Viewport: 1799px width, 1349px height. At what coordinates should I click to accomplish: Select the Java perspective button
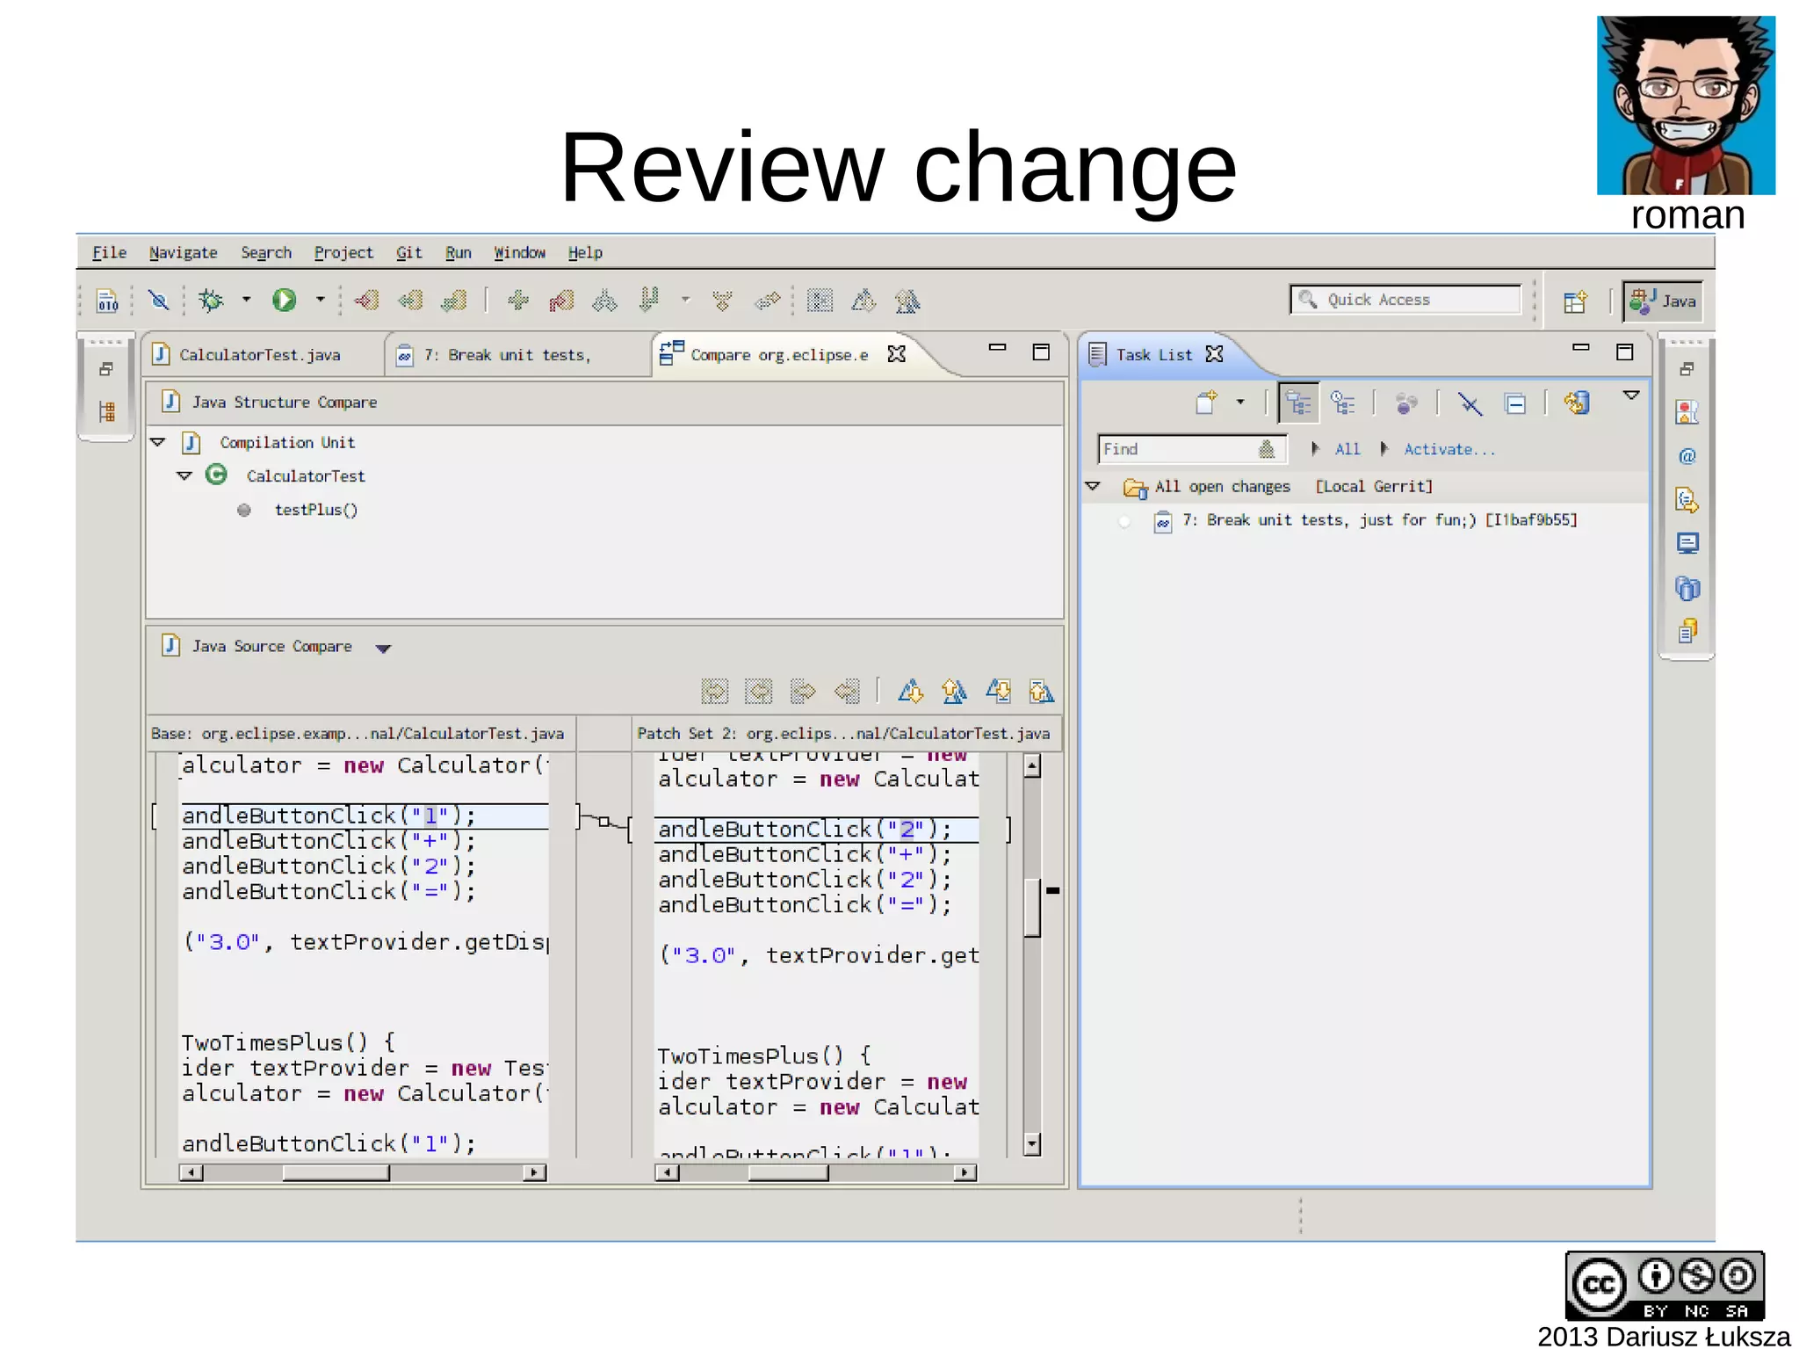click(x=1663, y=301)
